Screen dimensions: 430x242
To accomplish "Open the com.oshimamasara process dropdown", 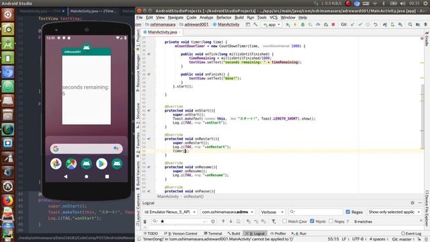I will (x=228, y=212).
